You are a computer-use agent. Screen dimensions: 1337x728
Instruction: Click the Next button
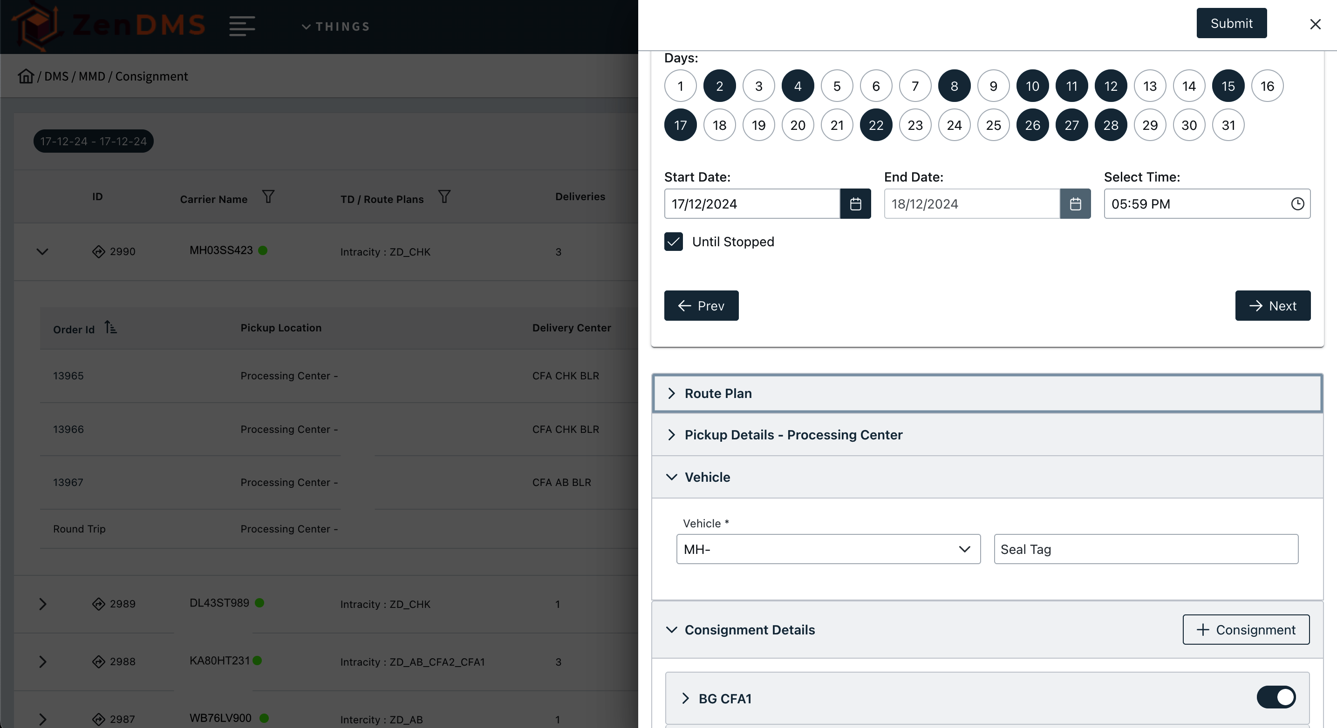(x=1272, y=306)
